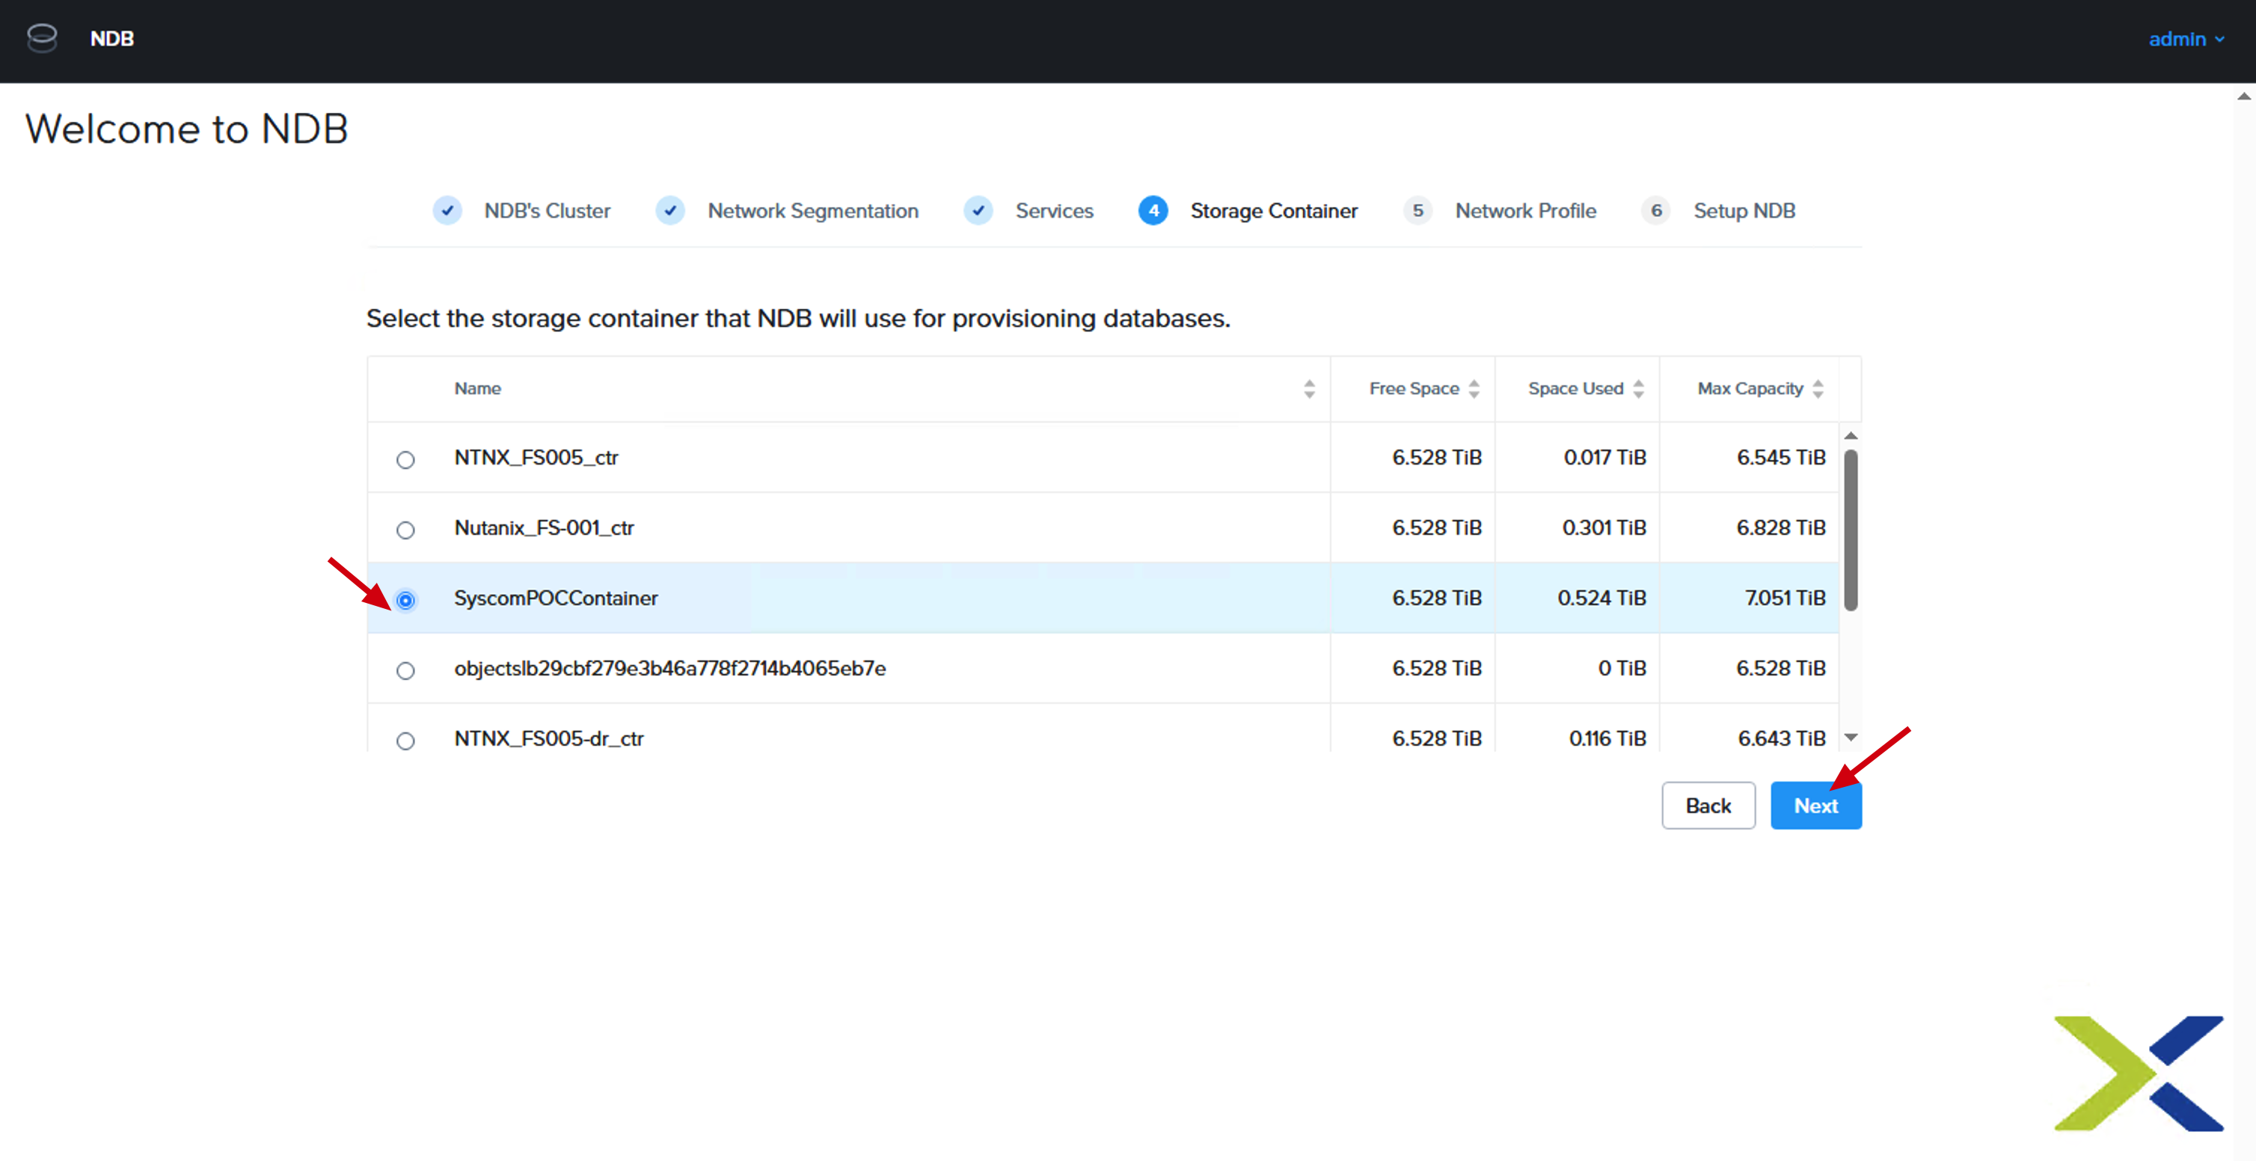The image size is (2256, 1161).
Task: Sort by Free Space column arrows
Action: tap(1474, 389)
